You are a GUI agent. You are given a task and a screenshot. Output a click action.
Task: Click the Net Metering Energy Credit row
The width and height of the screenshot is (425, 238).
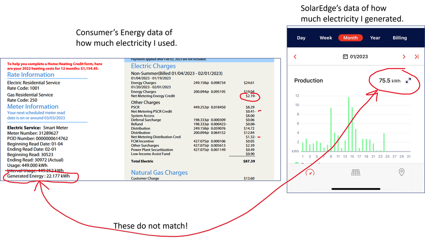click(x=193, y=96)
